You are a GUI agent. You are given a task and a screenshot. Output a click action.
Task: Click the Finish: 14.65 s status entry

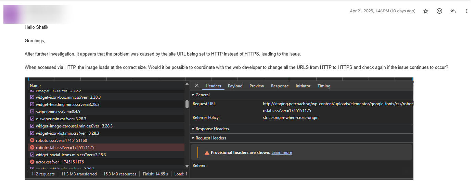(x=155, y=174)
